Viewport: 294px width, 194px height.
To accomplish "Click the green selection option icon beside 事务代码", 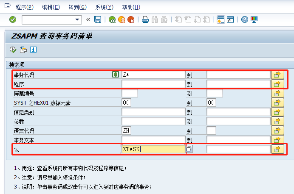I will click(116, 75).
